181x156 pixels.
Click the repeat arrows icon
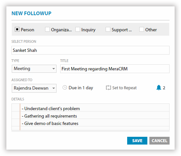108,88
